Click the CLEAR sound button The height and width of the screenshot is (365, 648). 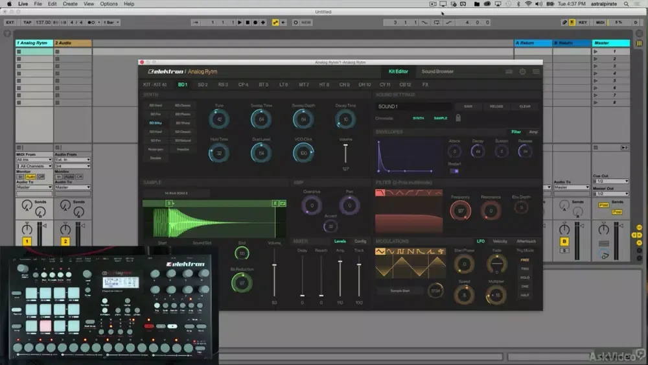525,107
